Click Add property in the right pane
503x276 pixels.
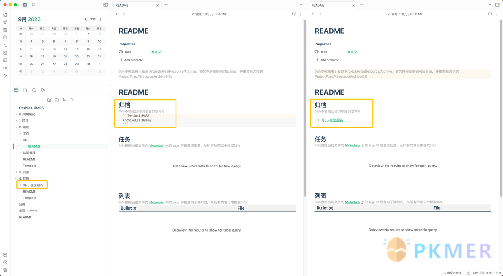coord(327,60)
